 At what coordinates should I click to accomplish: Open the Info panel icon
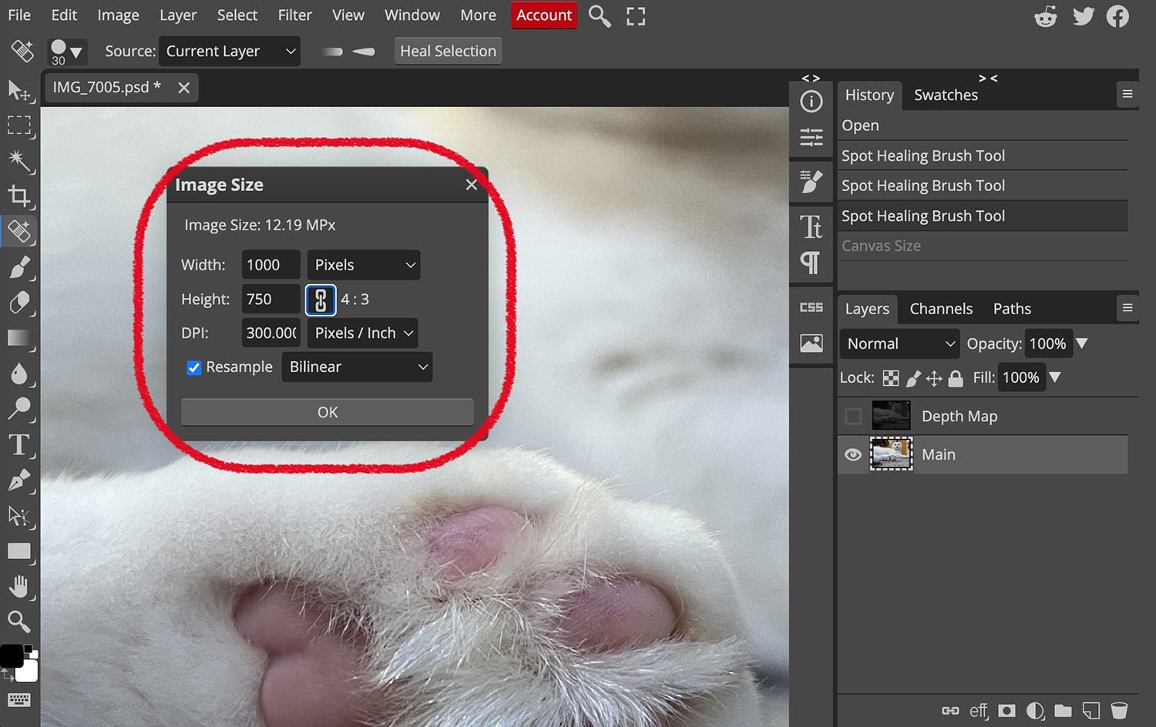click(812, 101)
